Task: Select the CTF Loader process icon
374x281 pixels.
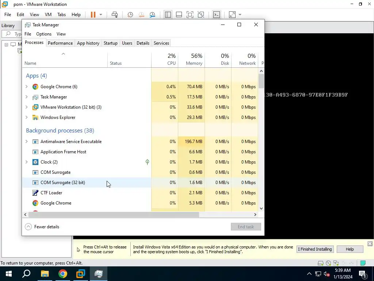Action: pyautogui.click(x=35, y=192)
